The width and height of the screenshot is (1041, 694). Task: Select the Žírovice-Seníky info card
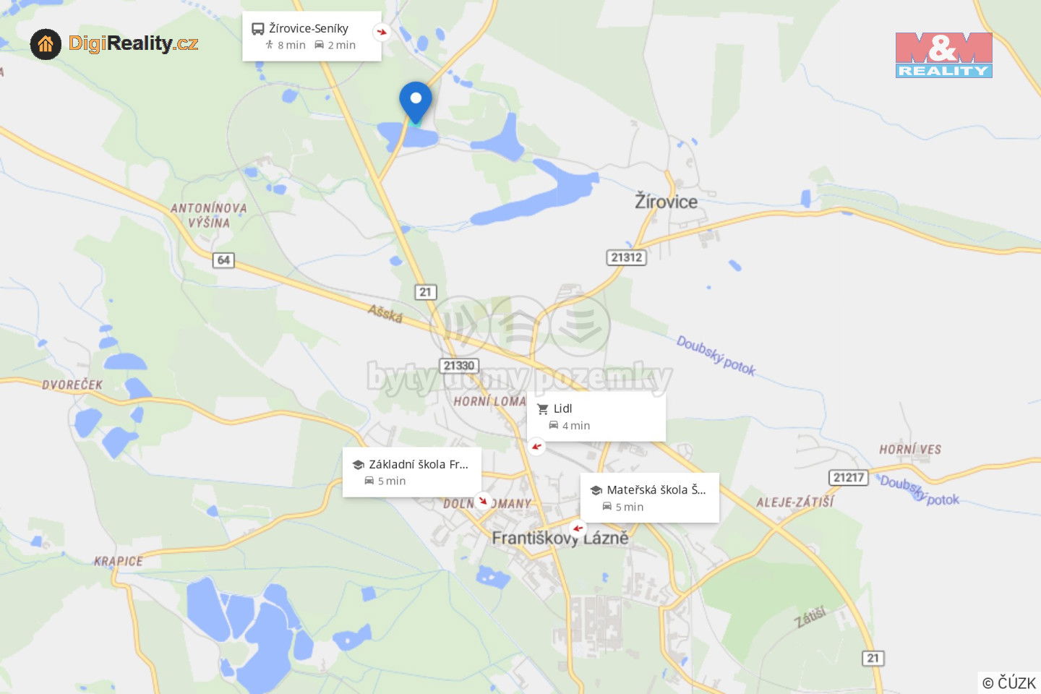coord(312,36)
